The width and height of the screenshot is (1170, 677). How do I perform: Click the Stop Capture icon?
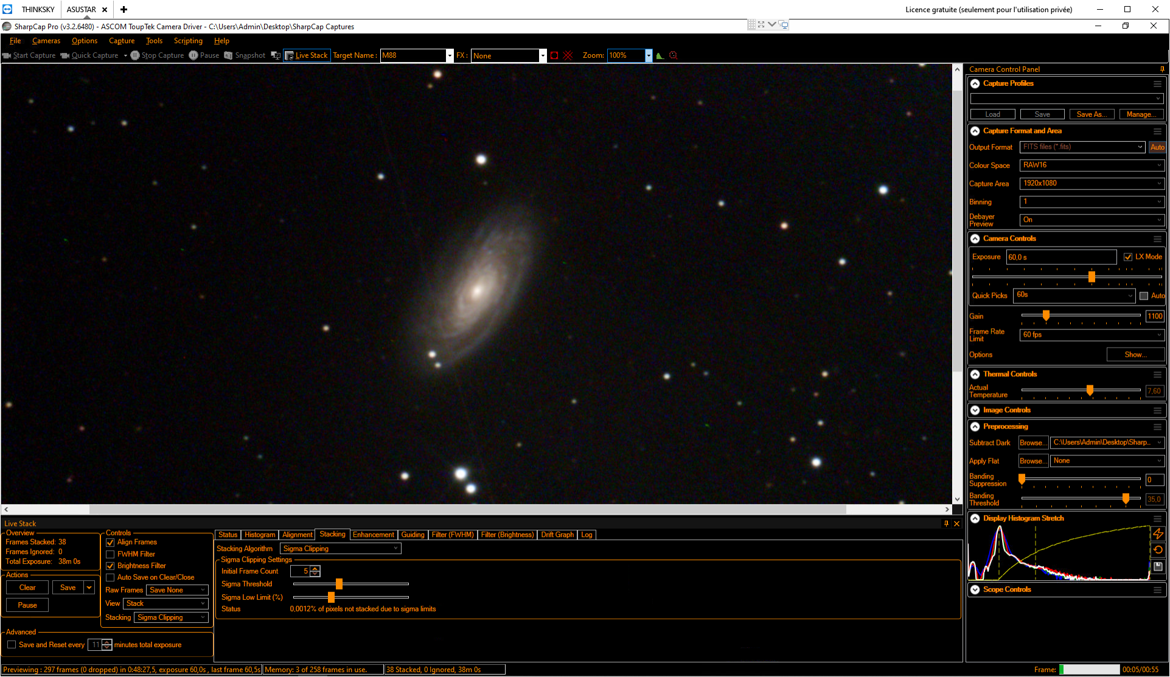pyautogui.click(x=135, y=55)
